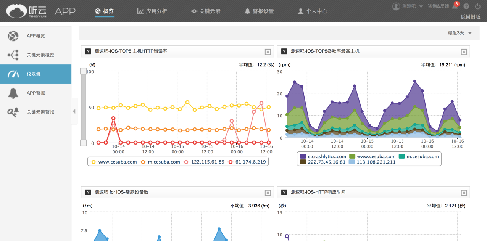Click the 关键元素概览 share-node icon
Viewport: 487px width, 241px height.
coord(13,55)
